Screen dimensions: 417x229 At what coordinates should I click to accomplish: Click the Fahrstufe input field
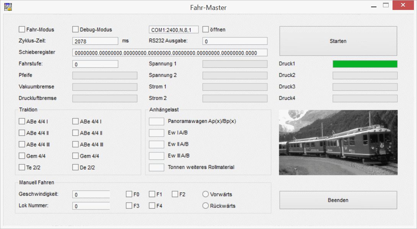click(x=95, y=64)
